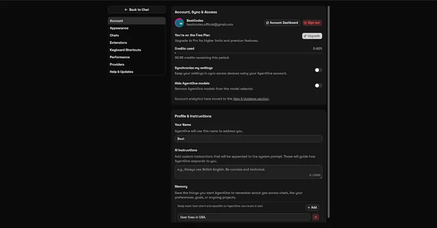This screenshot has width=437, height=228.
Task: Edit the 'User lives in USA.' memory field
Action: pyautogui.click(x=244, y=217)
